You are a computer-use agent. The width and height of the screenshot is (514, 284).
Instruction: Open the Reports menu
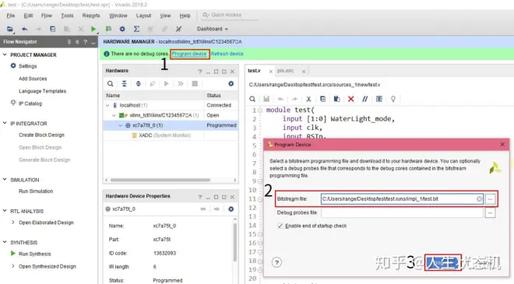coord(91,16)
